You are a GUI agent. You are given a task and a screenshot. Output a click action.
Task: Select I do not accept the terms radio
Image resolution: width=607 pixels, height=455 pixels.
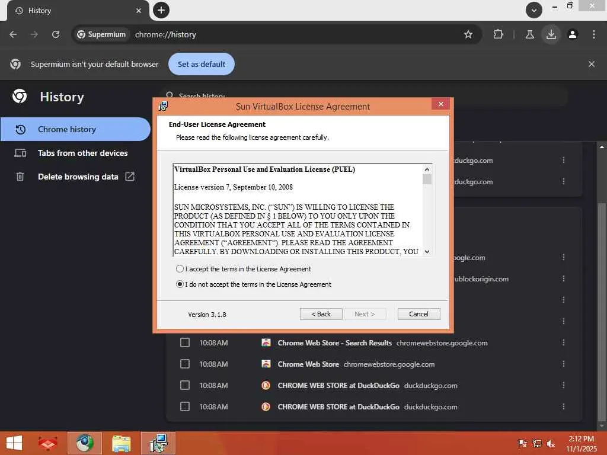(180, 284)
